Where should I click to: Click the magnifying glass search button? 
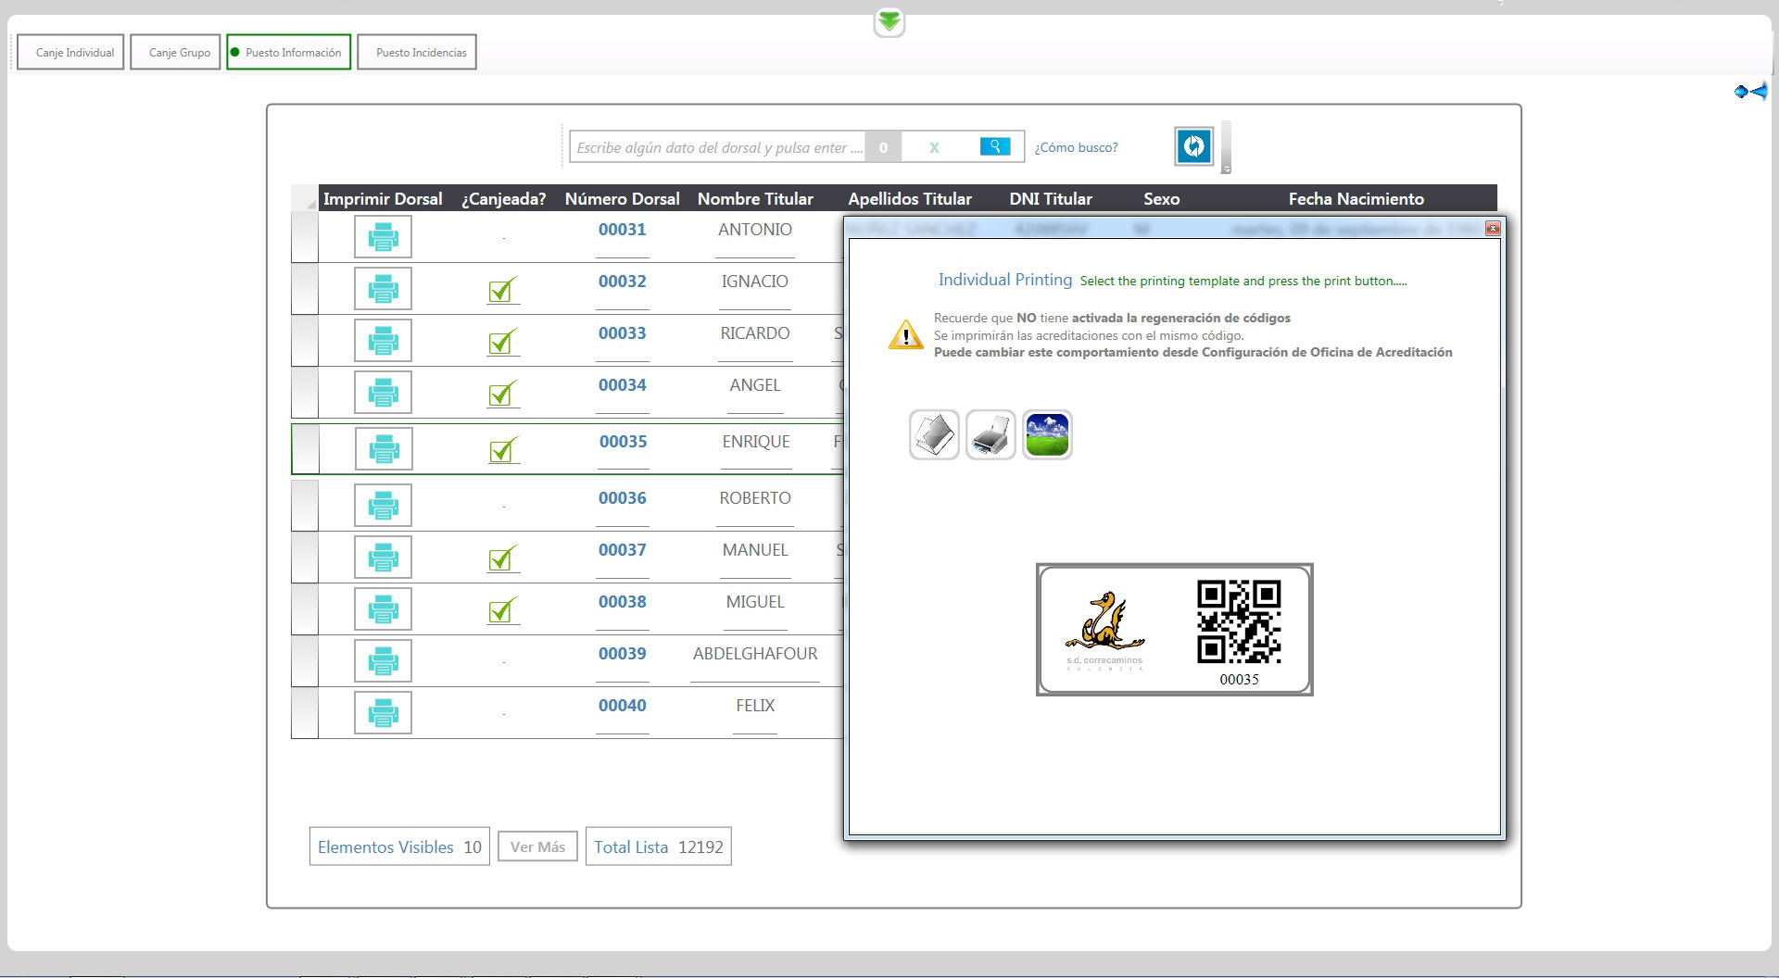[994, 146]
